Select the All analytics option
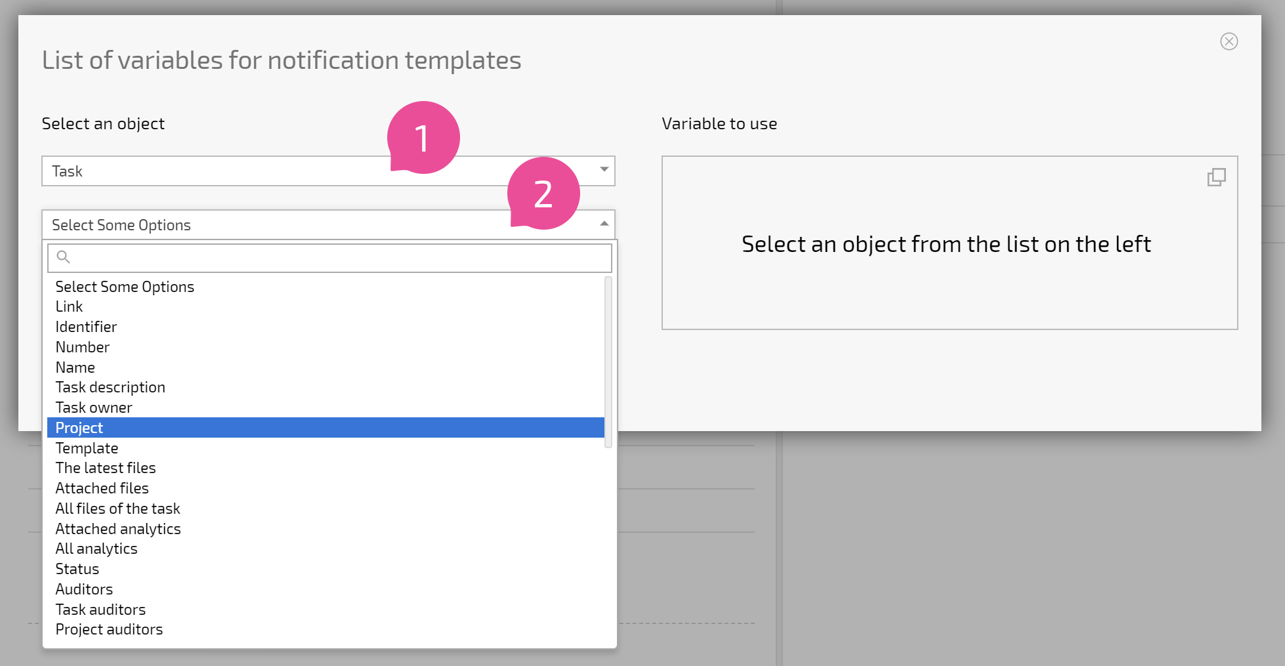Screen dimensions: 1285x666 point(326,549)
